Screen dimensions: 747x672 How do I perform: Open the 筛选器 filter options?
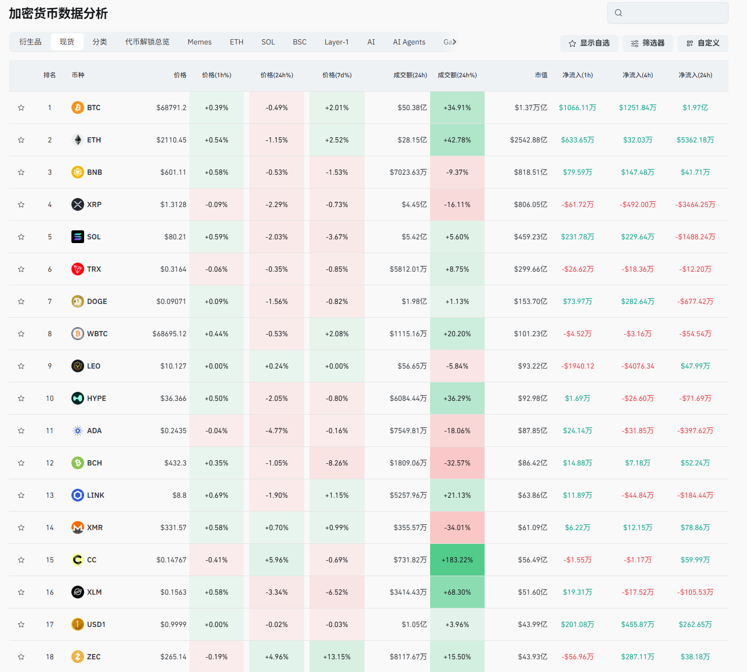click(648, 43)
